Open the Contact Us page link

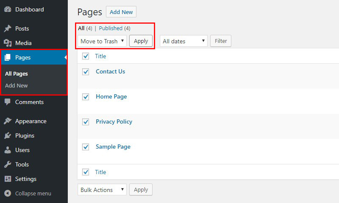pos(111,71)
